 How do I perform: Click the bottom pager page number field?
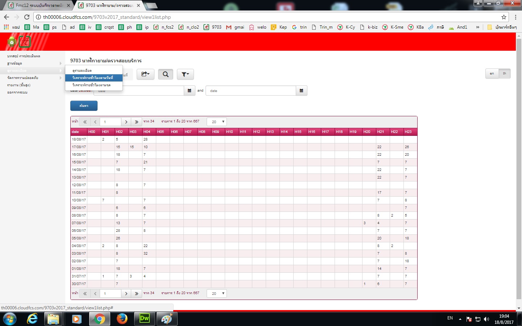click(111, 294)
